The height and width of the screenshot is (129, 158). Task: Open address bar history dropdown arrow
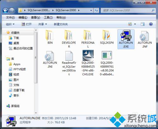[91, 10]
